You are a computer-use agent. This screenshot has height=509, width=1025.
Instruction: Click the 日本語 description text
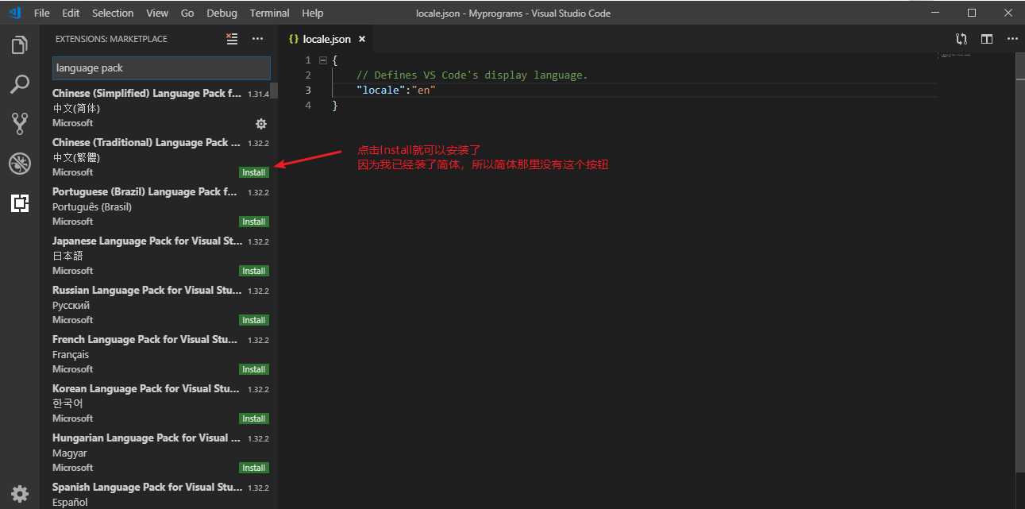(x=67, y=256)
